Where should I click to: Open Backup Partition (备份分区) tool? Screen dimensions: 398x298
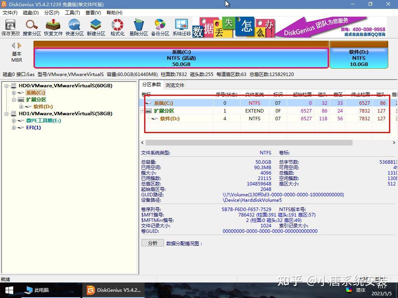(x=160, y=28)
